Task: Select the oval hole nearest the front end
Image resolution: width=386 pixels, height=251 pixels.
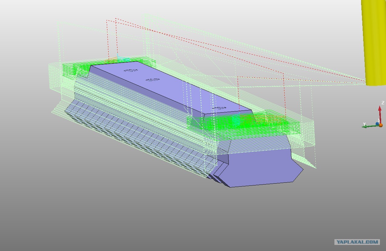Action: (219, 108)
